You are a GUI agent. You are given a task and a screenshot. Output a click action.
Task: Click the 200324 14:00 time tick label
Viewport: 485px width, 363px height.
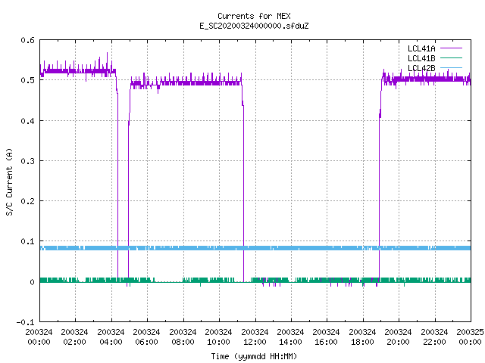290,337
